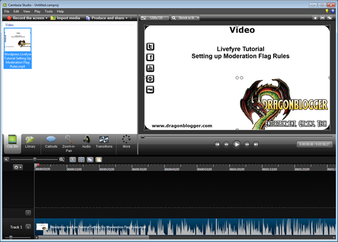Click the clip file name Wordpress Livefyre Tutorial label
The height and width of the screenshot is (242, 338).
tap(17, 60)
